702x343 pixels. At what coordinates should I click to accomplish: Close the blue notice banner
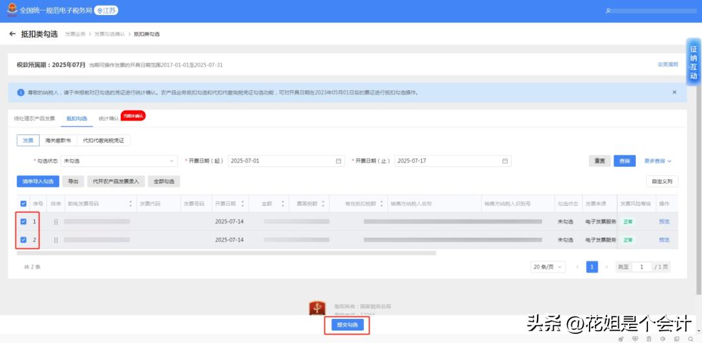click(x=674, y=92)
